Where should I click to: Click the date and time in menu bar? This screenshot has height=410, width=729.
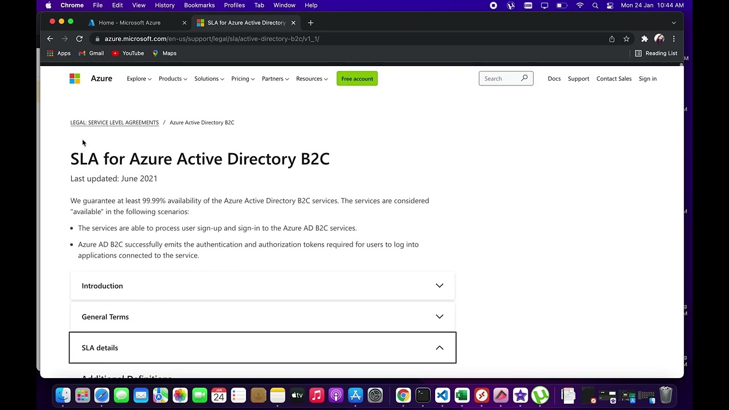pos(652,5)
